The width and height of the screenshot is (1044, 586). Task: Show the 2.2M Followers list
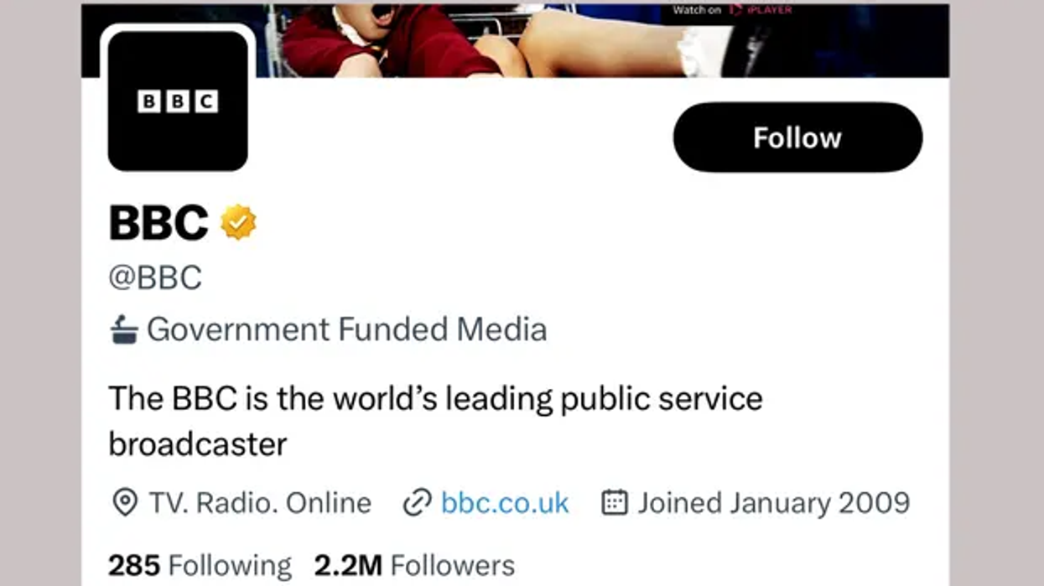tap(414, 567)
